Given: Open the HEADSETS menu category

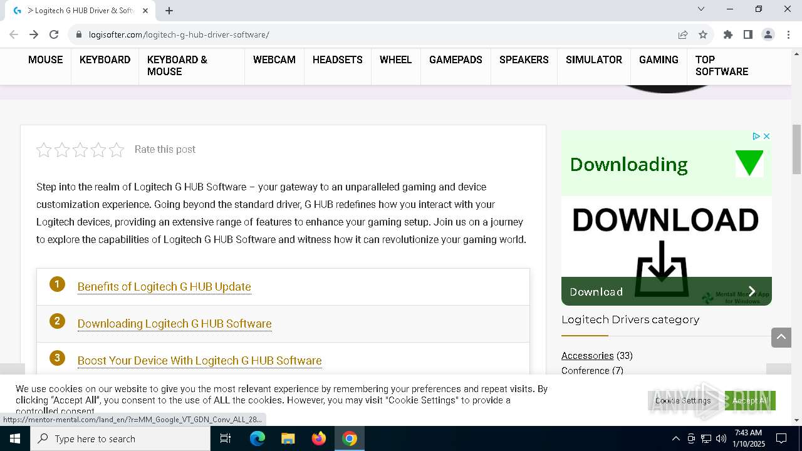Looking at the screenshot, I should (338, 60).
